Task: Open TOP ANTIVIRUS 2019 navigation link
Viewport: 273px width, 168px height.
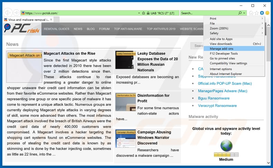Action: (x=161, y=29)
